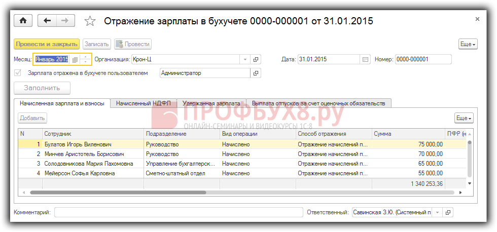This screenshot has width=497, height=232.
Task: Click the Вид операции column header
Action: pos(258,134)
